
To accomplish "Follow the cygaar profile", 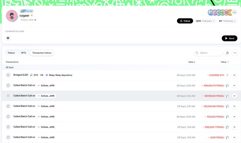I will click(x=185, y=21).
